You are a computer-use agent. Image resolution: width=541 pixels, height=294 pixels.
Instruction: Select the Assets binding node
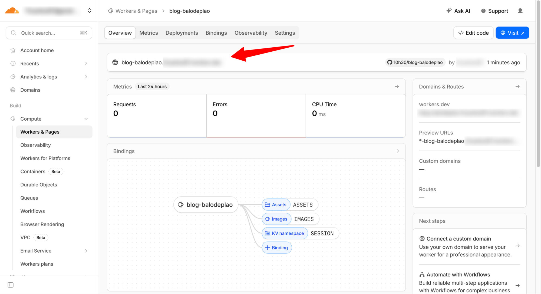[276, 205]
